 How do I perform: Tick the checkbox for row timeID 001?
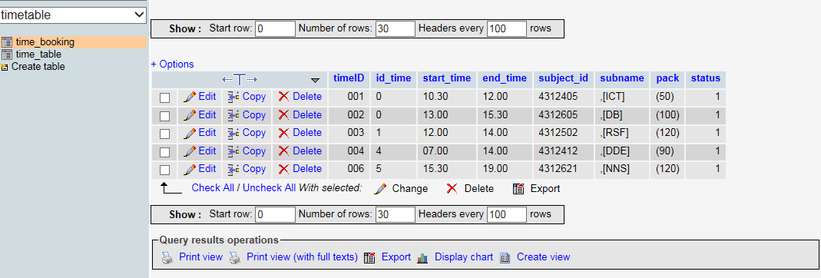point(165,98)
